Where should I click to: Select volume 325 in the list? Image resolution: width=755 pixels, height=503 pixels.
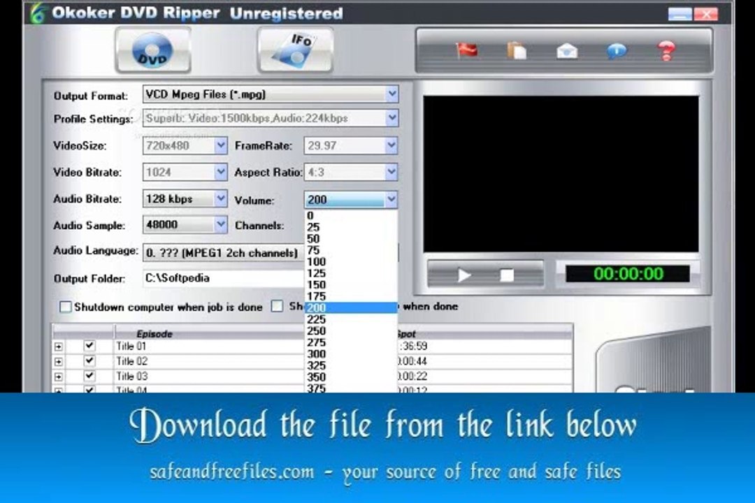(351, 366)
